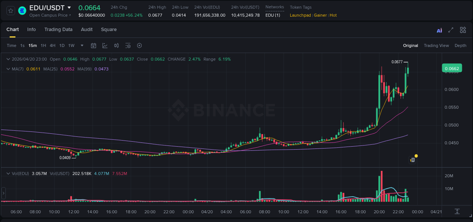This screenshot has width=473, height=222.
Task: Open the AI chart analysis feature
Action: coord(439,30)
